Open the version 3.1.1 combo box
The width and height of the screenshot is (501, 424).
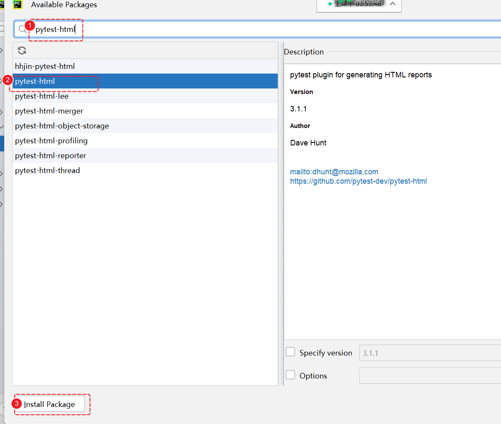click(430, 353)
